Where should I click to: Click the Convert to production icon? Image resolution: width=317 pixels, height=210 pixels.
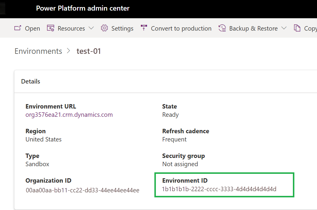point(144,28)
